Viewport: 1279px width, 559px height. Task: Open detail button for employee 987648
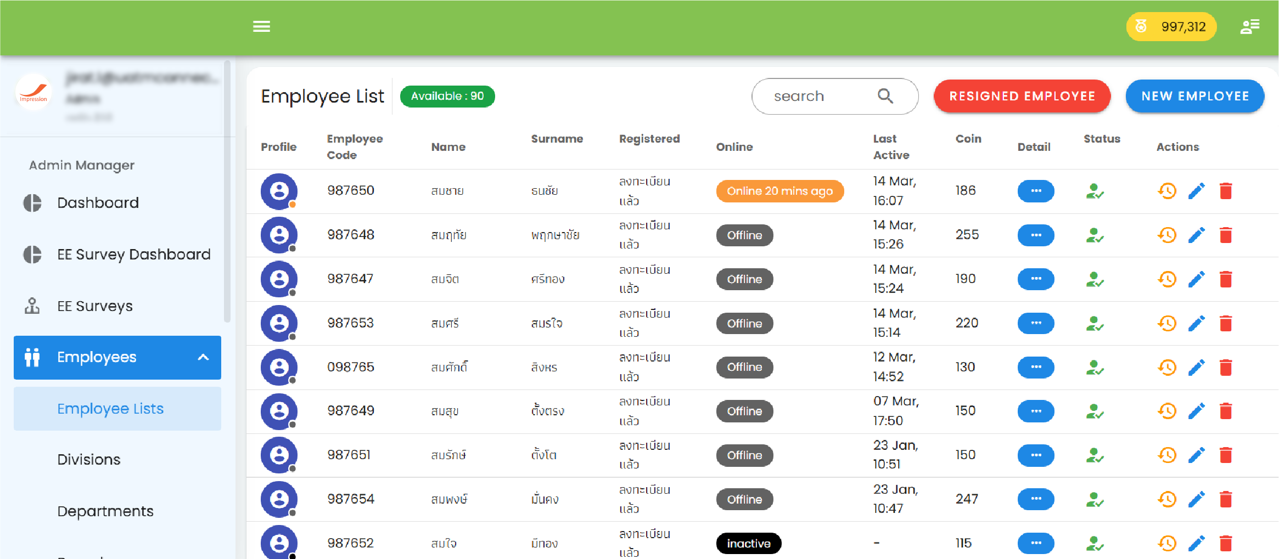coord(1036,235)
